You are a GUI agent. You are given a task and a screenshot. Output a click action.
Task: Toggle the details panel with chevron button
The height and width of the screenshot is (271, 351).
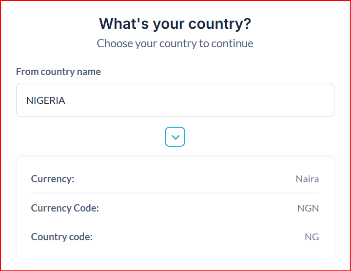[x=175, y=137]
